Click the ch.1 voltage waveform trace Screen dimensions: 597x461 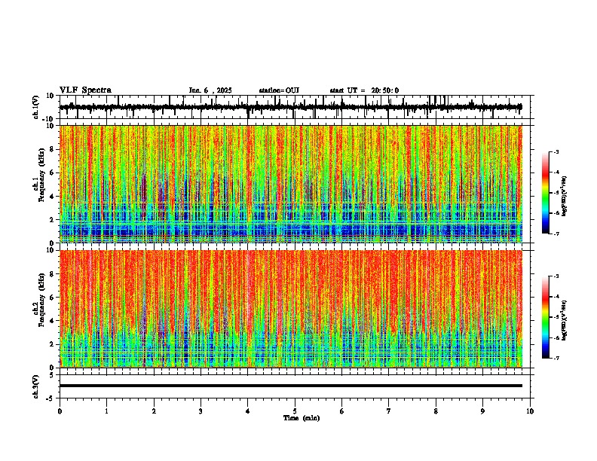point(291,107)
